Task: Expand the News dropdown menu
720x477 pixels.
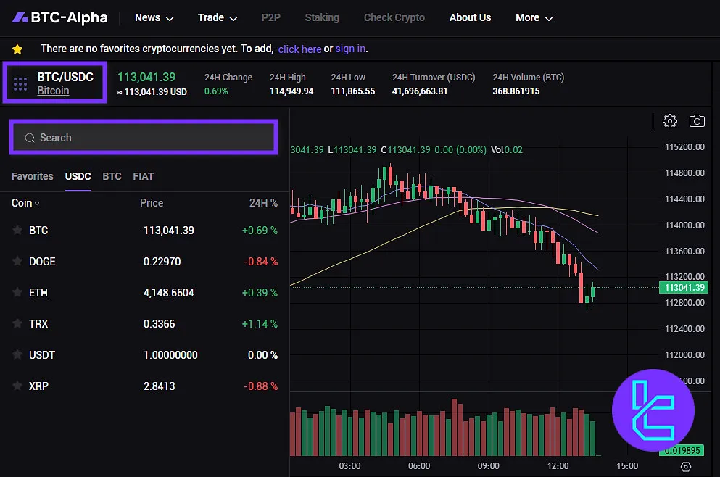Action: tap(152, 17)
